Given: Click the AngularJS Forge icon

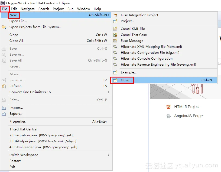Looking at the screenshot, I should pos(168,116).
